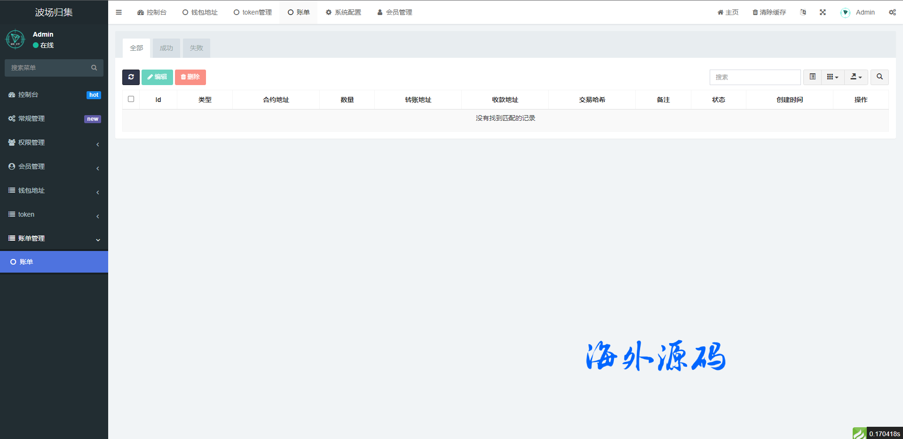Click the red 删除 button
This screenshot has width=903, height=439.
190,77
